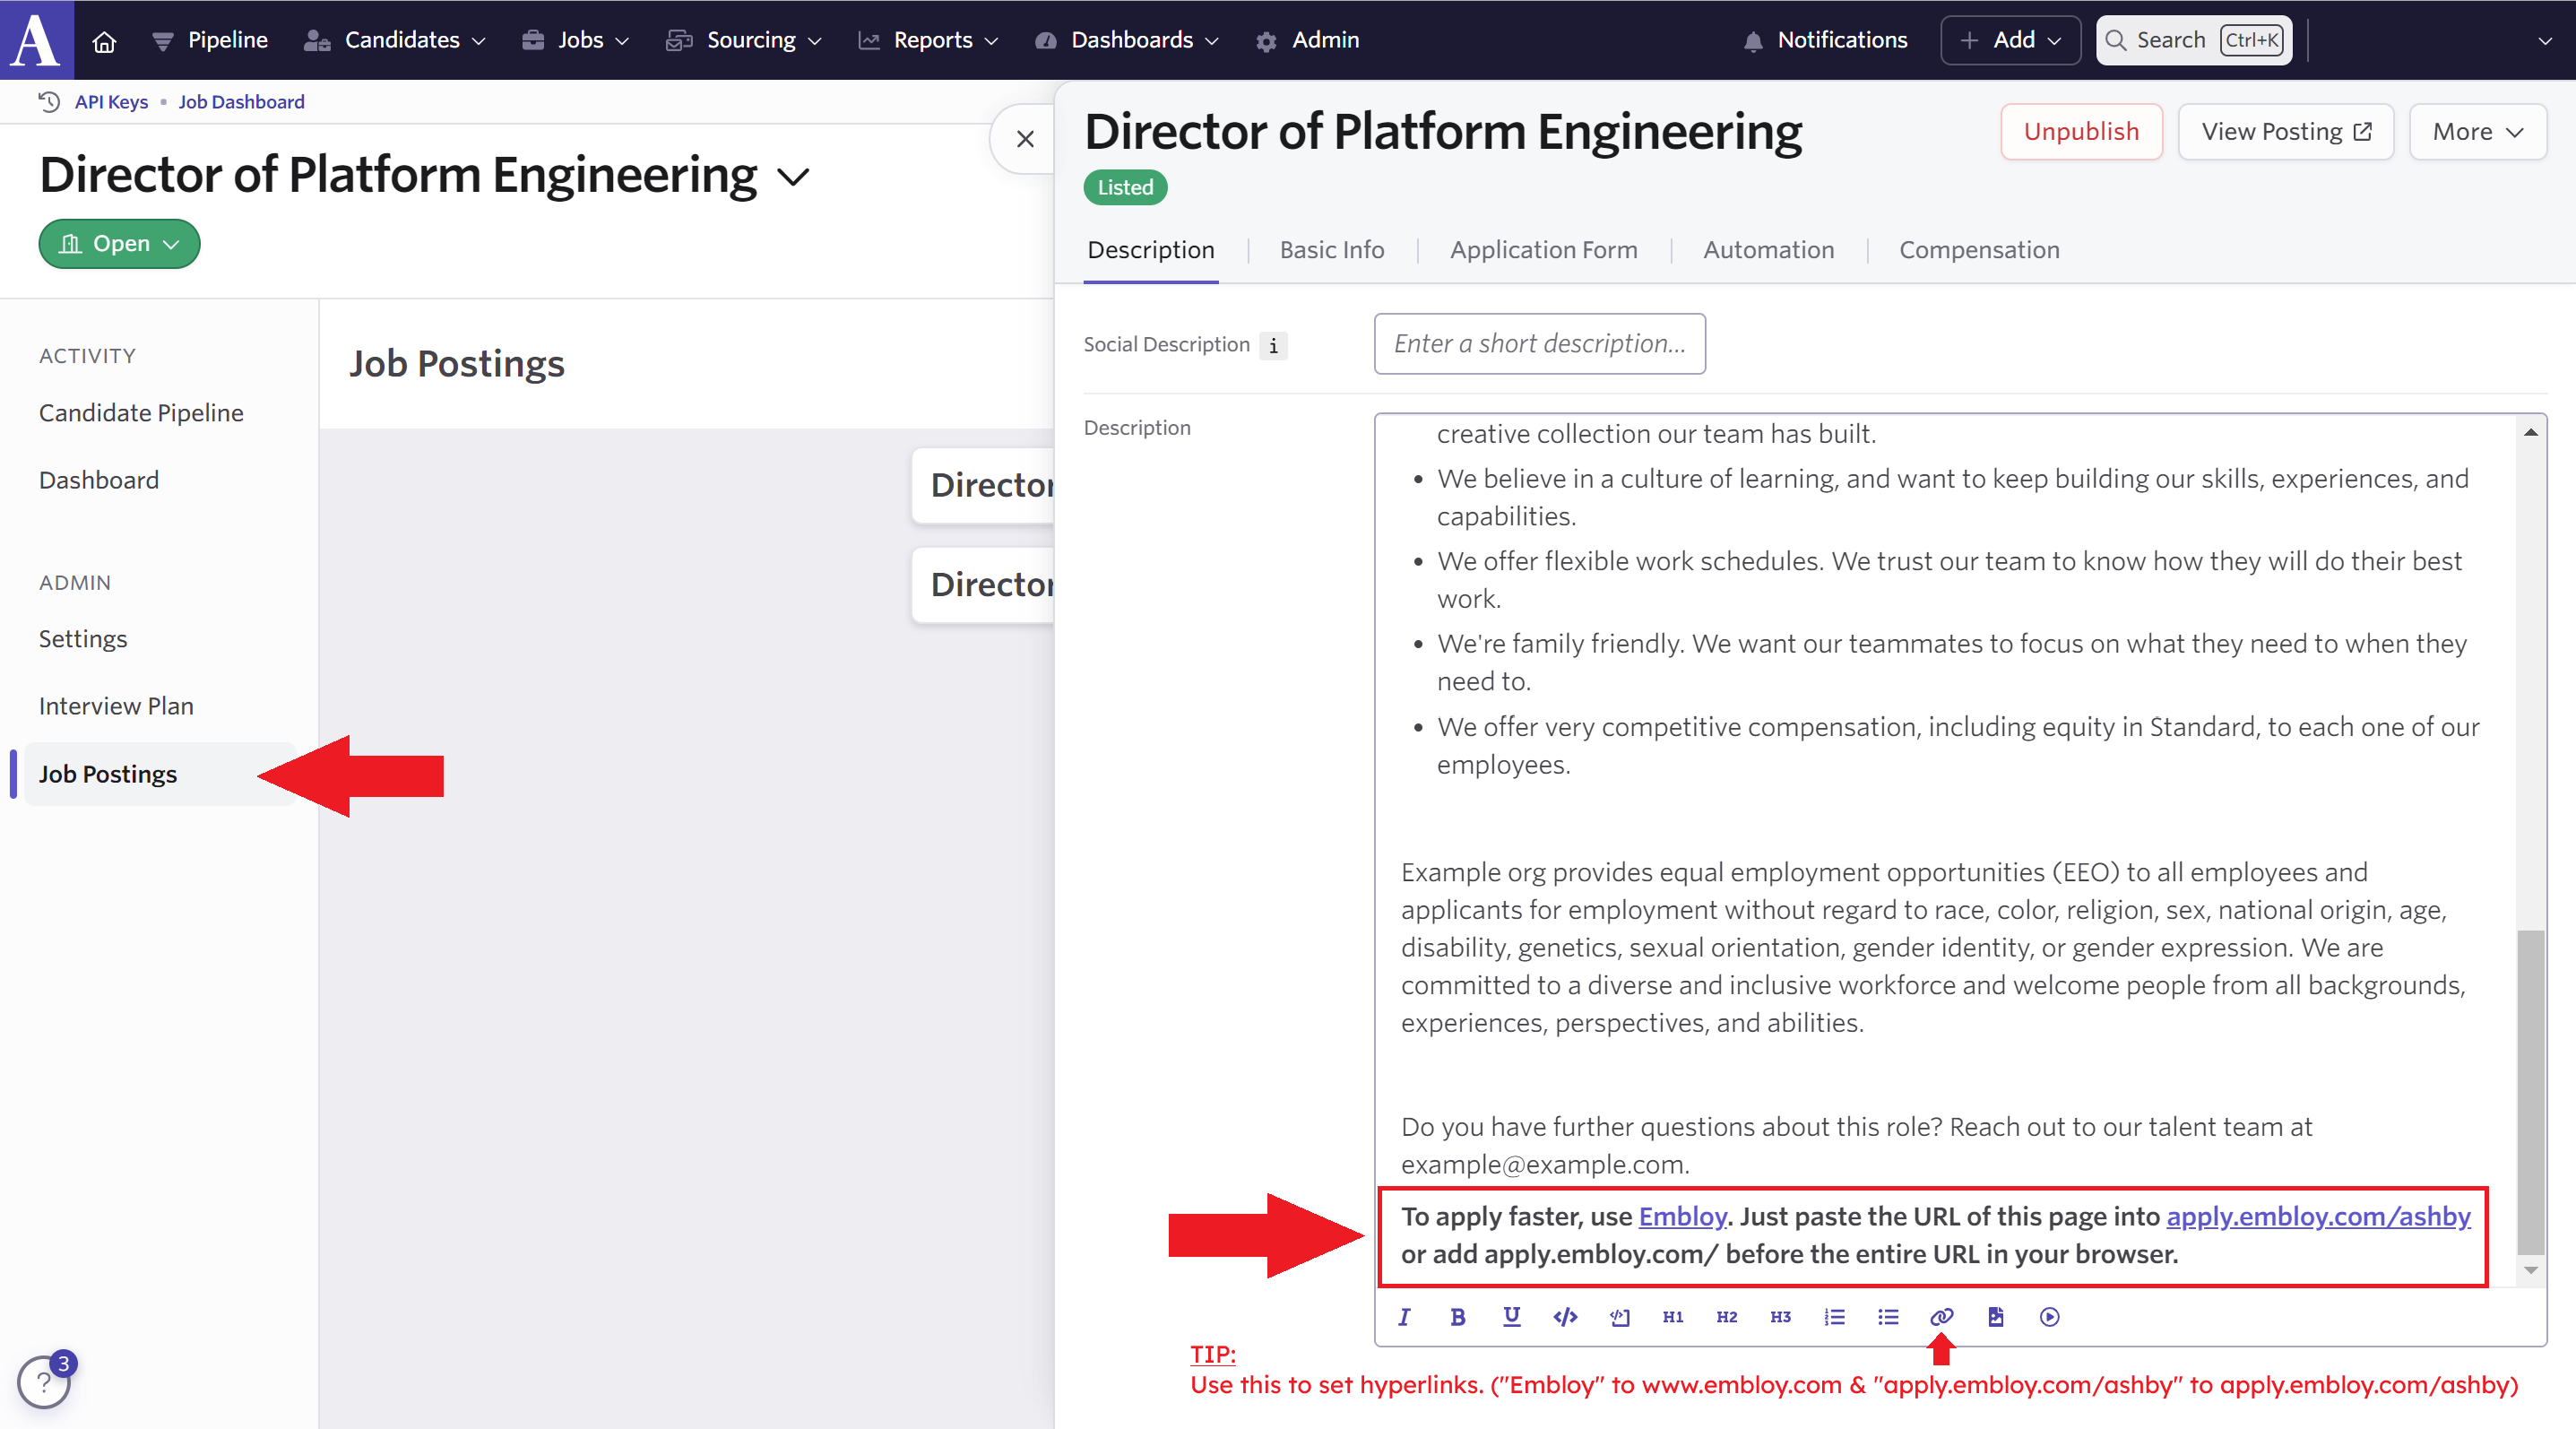Open the job status Open dropdown
2576x1429 pixels.
tap(119, 244)
